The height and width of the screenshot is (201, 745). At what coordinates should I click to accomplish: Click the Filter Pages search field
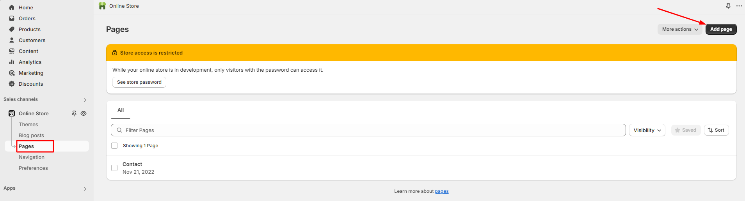tap(368, 130)
